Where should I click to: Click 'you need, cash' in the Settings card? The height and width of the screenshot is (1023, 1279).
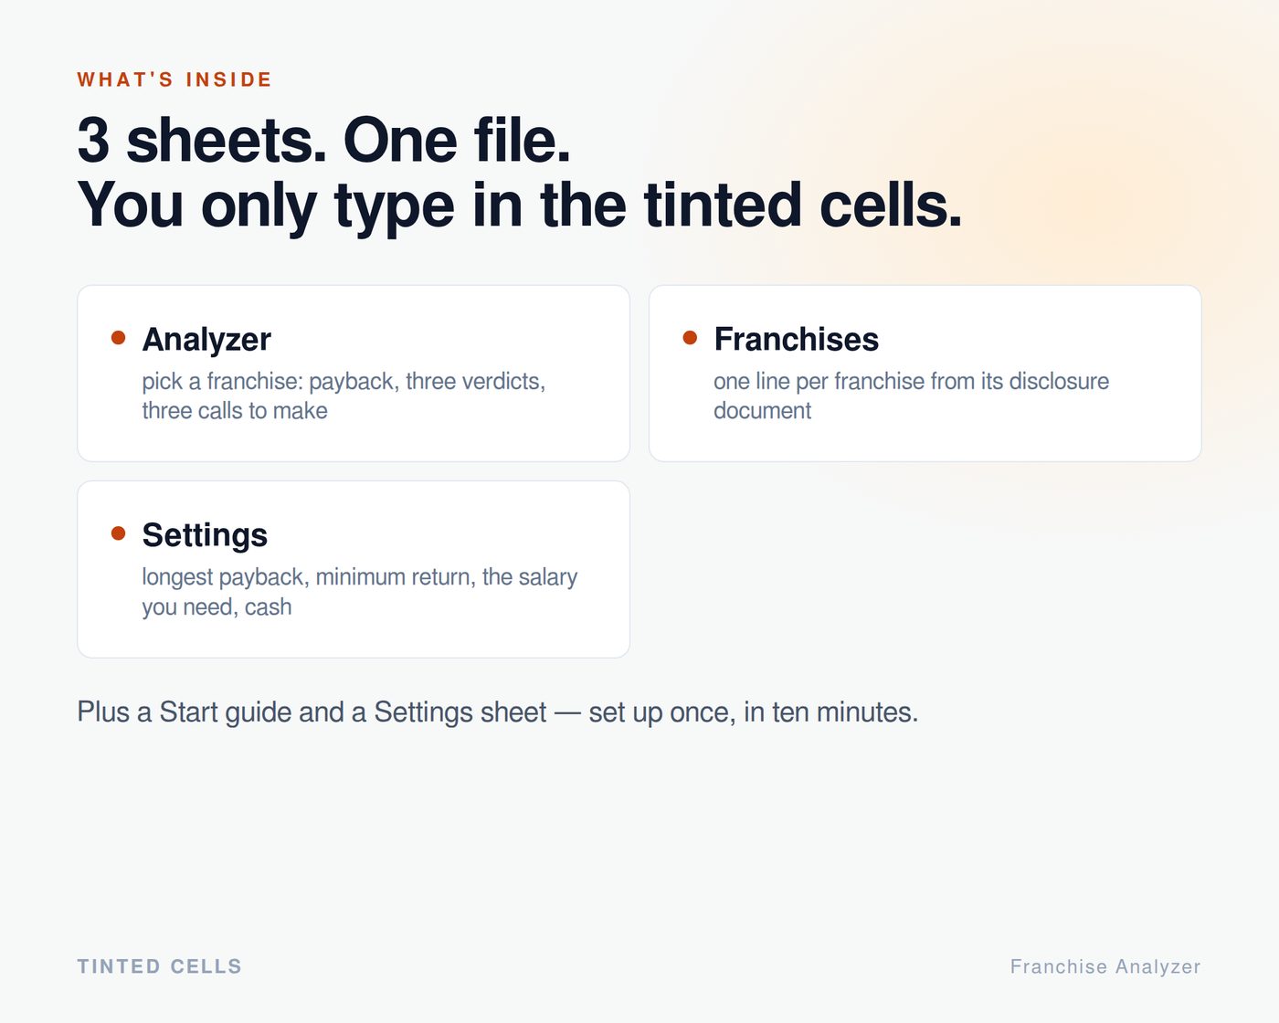click(x=217, y=607)
